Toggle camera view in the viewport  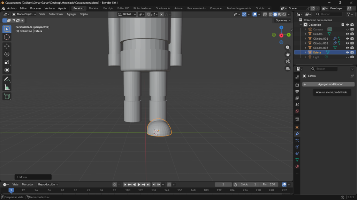pos(288,61)
